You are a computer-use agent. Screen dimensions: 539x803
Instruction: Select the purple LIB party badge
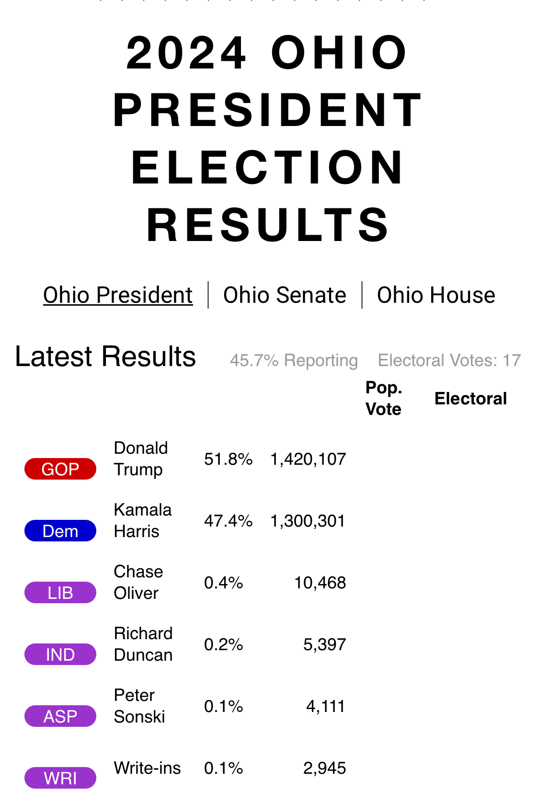pos(60,593)
